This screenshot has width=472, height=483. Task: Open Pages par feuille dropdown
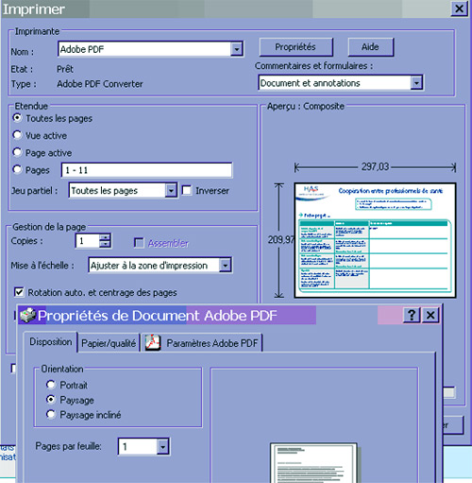pyautogui.click(x=162, y=446)
